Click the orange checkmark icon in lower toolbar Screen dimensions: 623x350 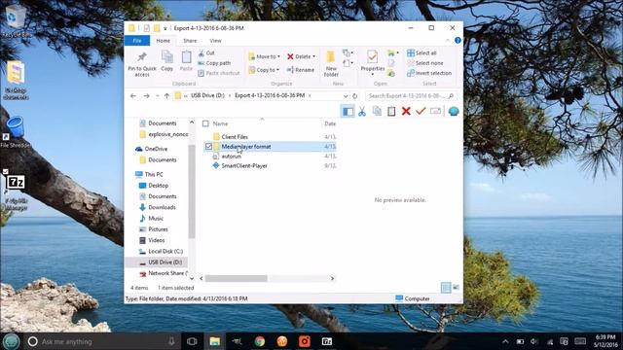tap(421, 111)
